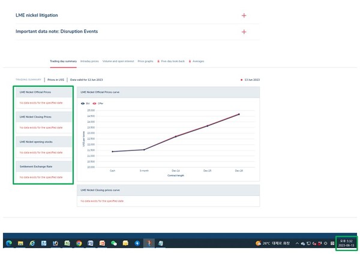Open the Trading day summary tab
The image size is (360, 254).
(63, 61)
